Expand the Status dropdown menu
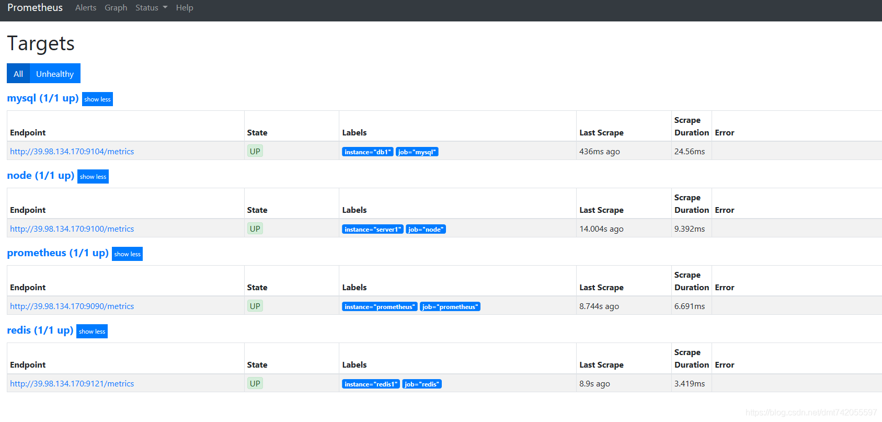The image size is (882, 422). 151,8
